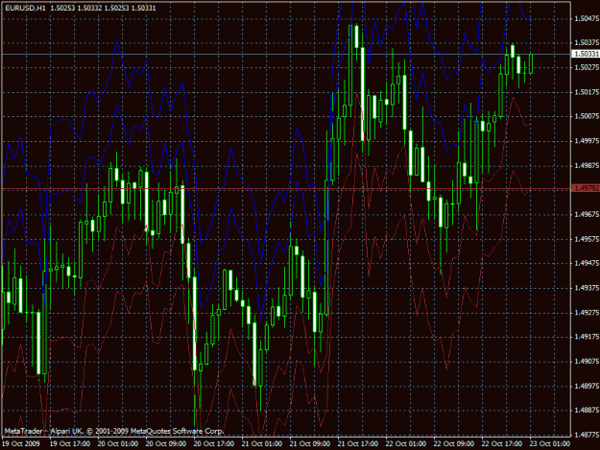Click the 1.50475 price scale value

[x=587, y=18]
